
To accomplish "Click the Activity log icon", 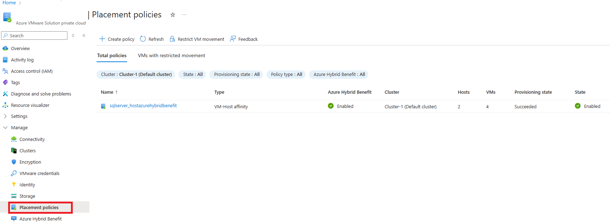I will tap(5, 60).
